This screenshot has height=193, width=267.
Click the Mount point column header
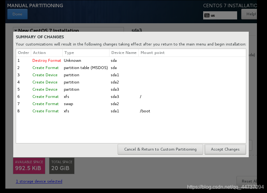(192, 53)
